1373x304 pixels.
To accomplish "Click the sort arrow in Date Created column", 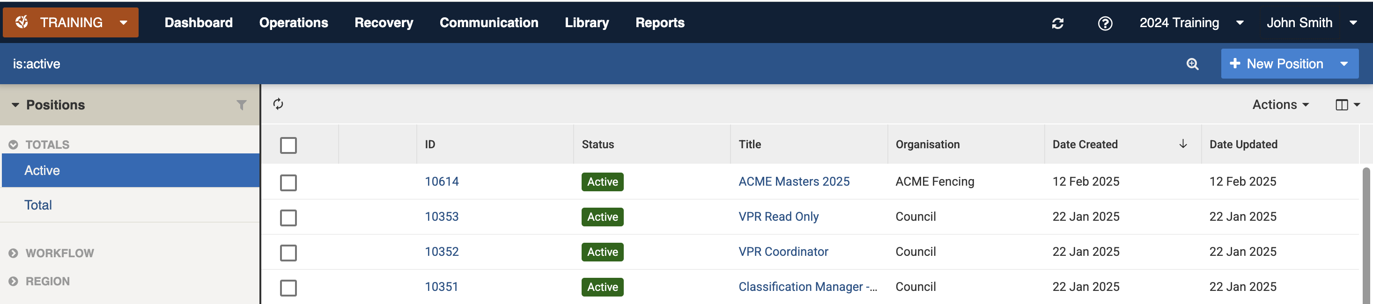I will (1183, 144).
